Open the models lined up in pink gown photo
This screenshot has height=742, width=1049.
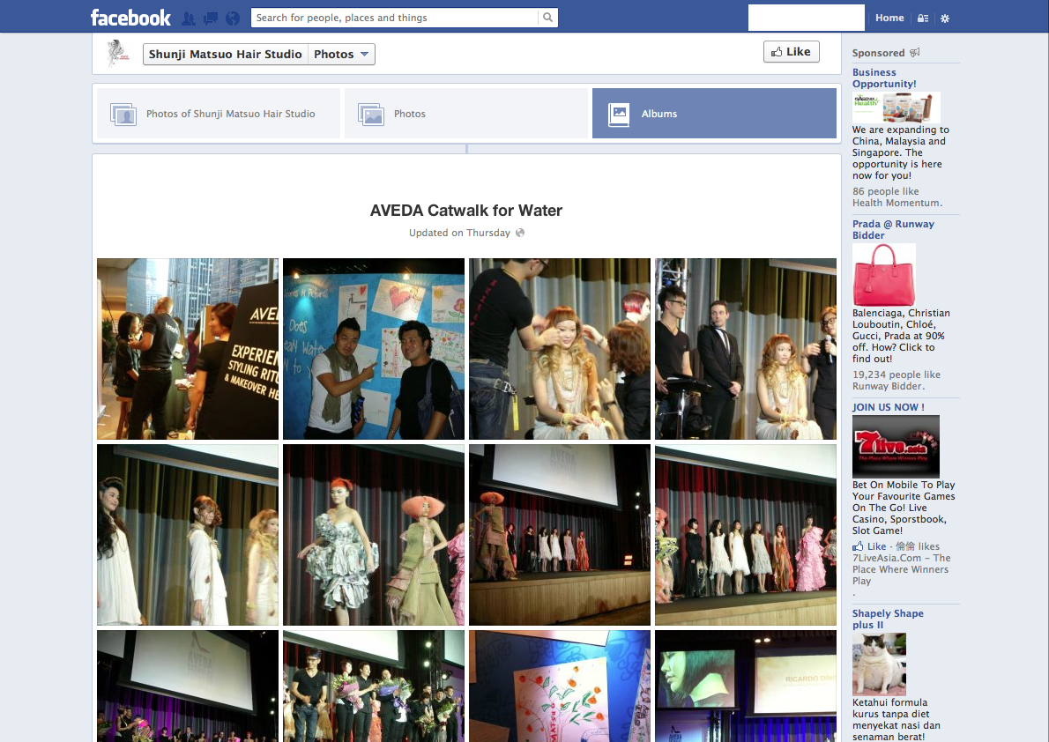point(745,535)
